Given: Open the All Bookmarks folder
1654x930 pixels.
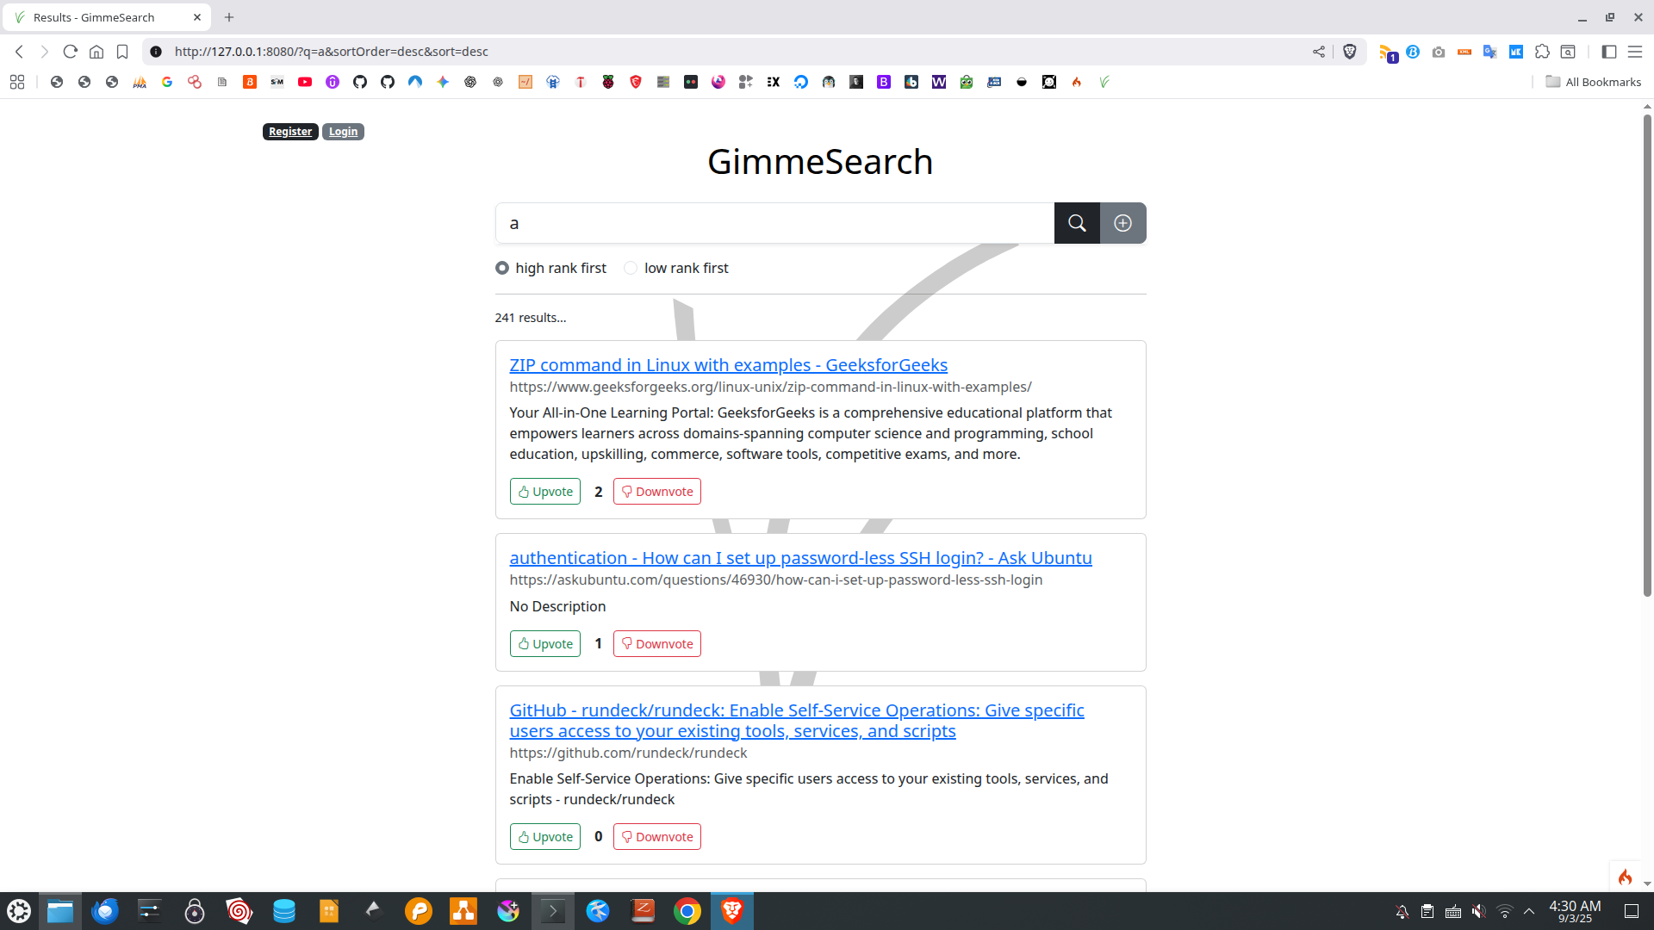Looking at the screenshot, I should click(1593, 82).
